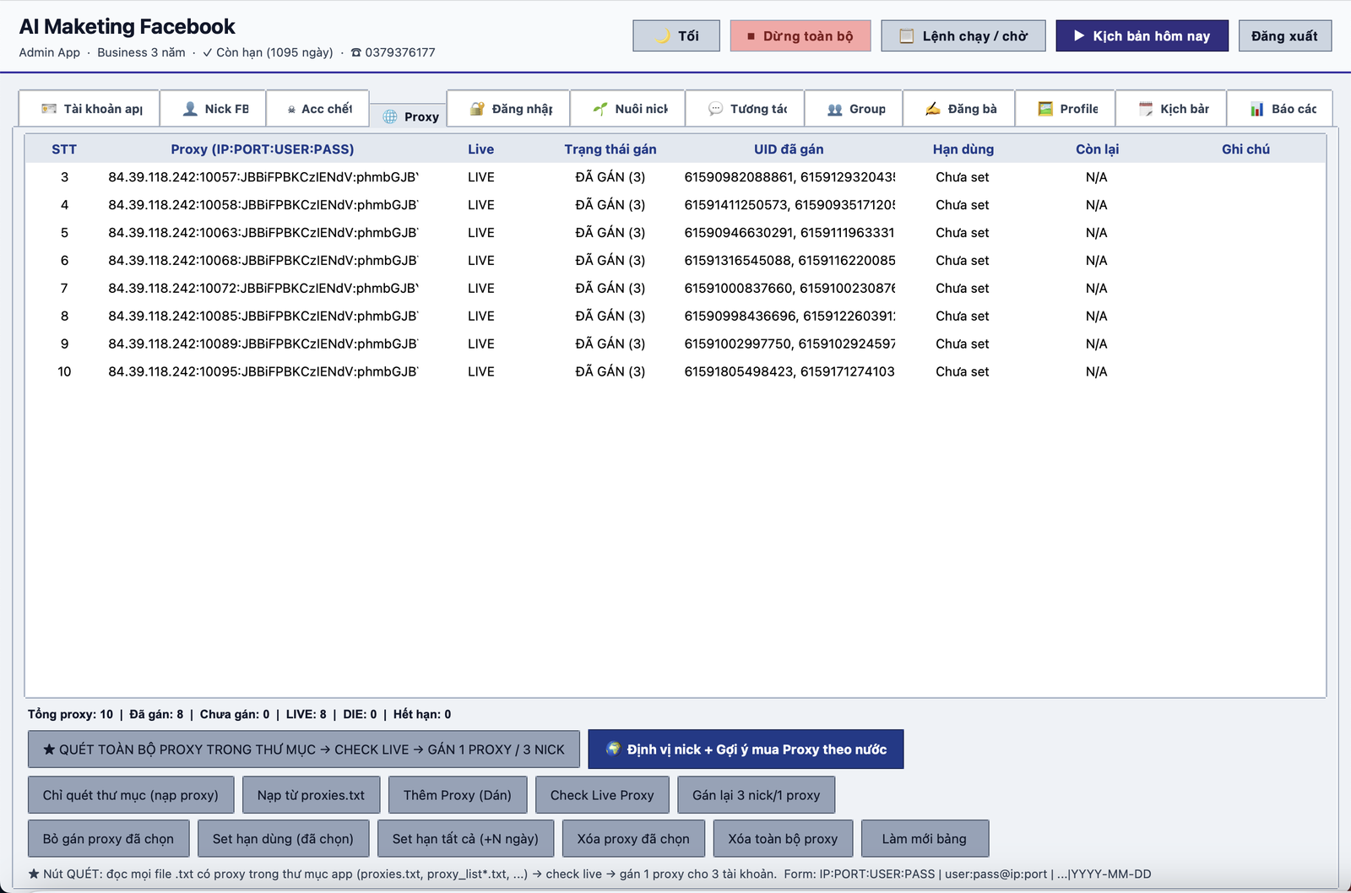Open the Nick FB tab
The width and height of the screenshot is (1351, 893).
213,109
